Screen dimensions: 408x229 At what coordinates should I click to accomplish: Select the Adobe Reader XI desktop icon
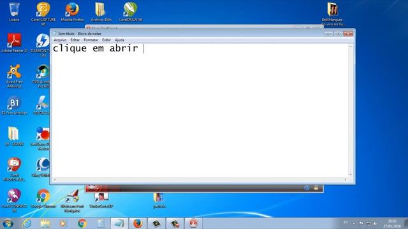pos(14,43)
